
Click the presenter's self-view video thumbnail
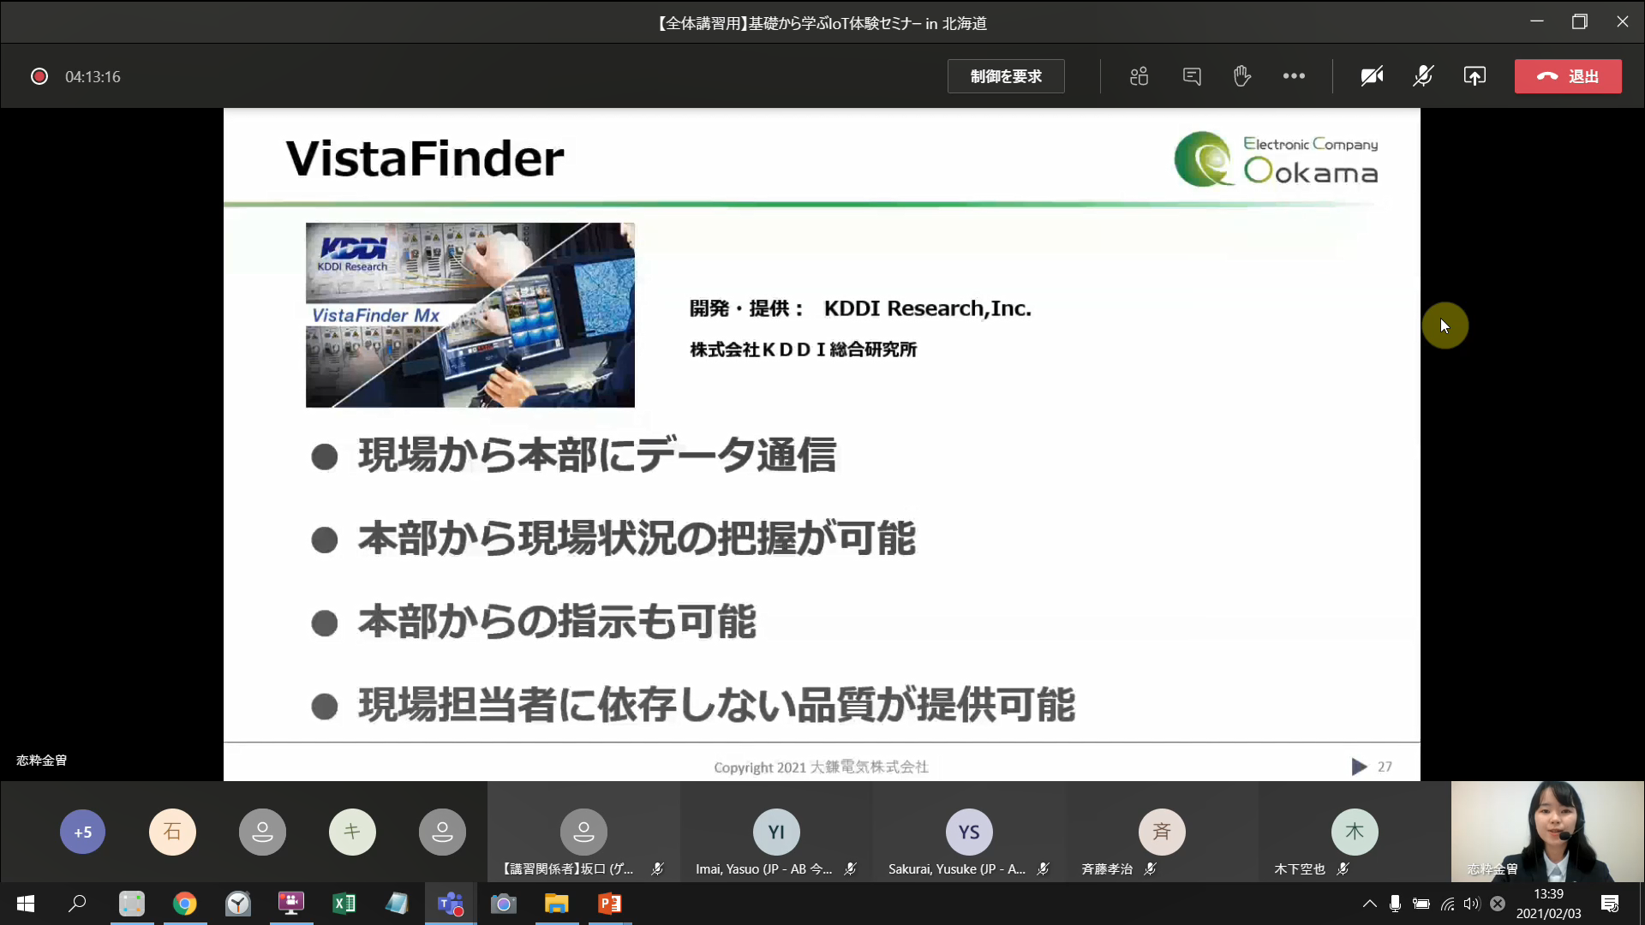pyautogui.click(x=1547, y=832)
